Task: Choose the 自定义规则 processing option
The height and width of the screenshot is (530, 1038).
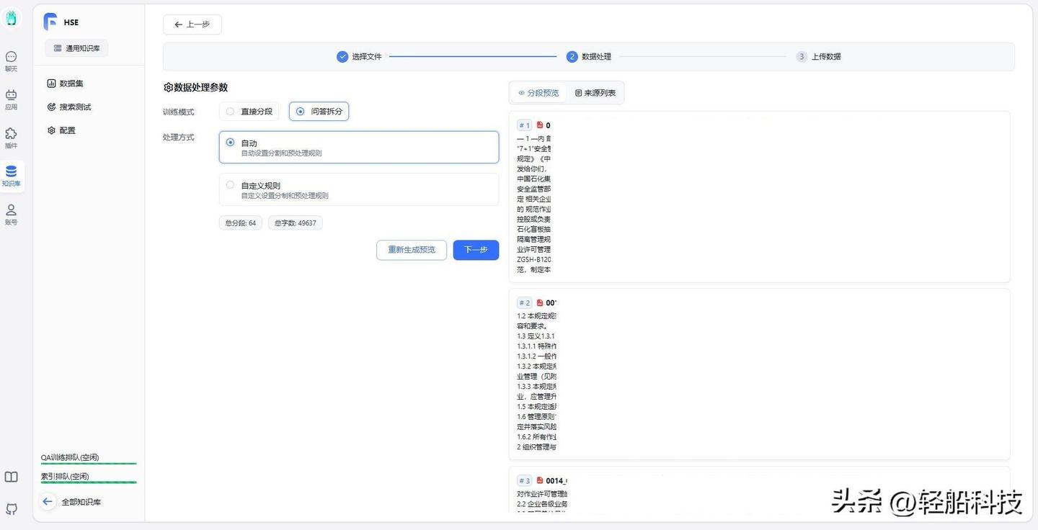Action: [x=359, y=189]
